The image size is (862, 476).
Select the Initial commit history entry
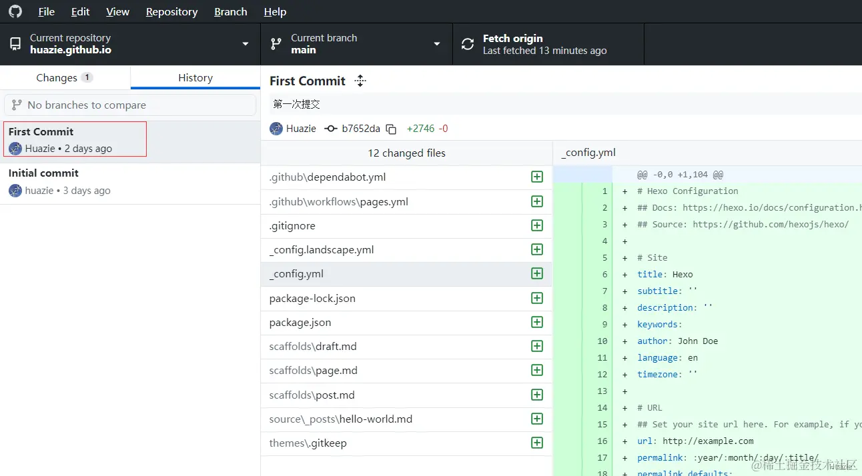(x=130, y=182)
